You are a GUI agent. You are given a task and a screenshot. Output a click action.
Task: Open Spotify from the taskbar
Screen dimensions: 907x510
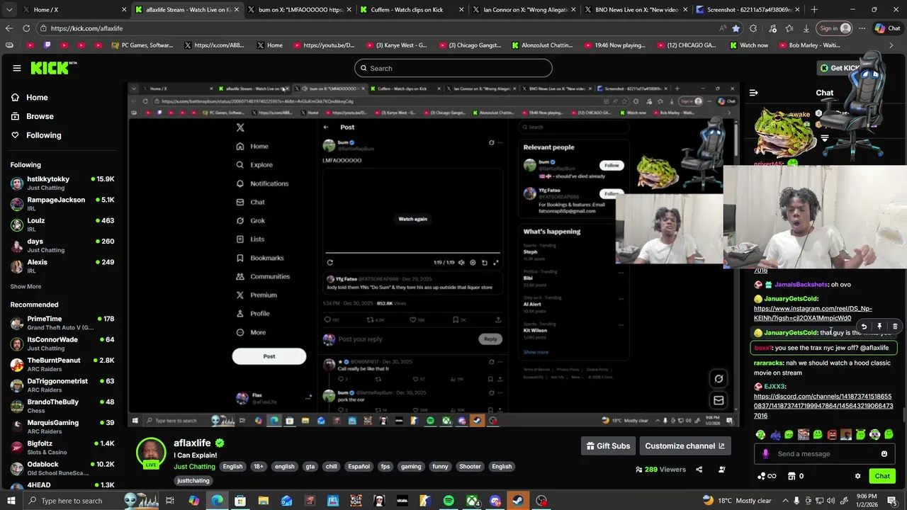pyautogui.click(x=449, y=501)
